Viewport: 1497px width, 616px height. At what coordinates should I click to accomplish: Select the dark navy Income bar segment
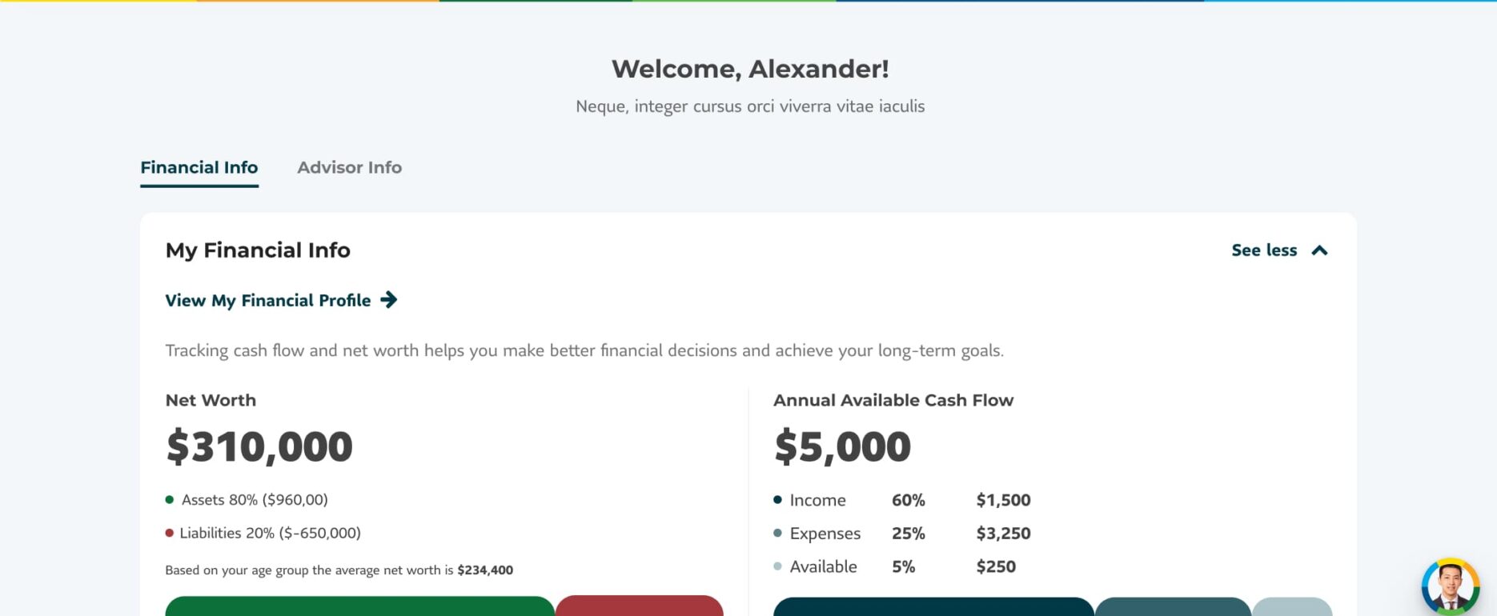tap(933, 607)
